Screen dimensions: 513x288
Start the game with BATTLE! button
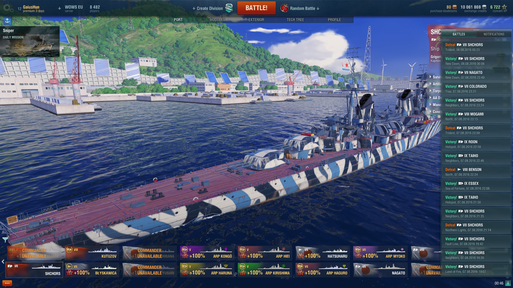[256, 8]
